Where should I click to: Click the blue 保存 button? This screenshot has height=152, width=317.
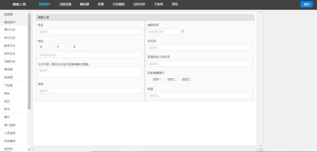[x=306, y=4]
